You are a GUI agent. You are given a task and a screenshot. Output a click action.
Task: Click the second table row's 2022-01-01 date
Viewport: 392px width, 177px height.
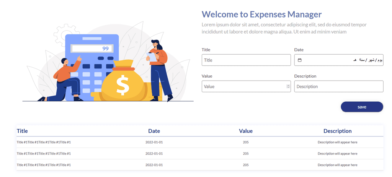point(154,154)
